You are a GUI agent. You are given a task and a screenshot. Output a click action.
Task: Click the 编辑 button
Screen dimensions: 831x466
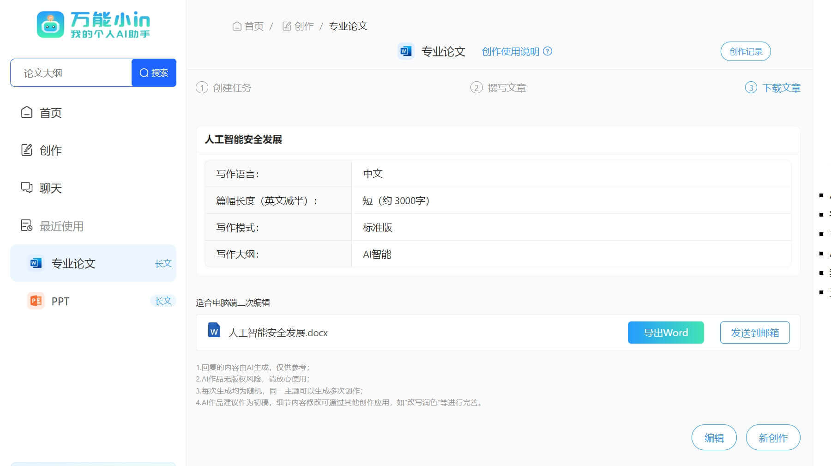(714, 437)
